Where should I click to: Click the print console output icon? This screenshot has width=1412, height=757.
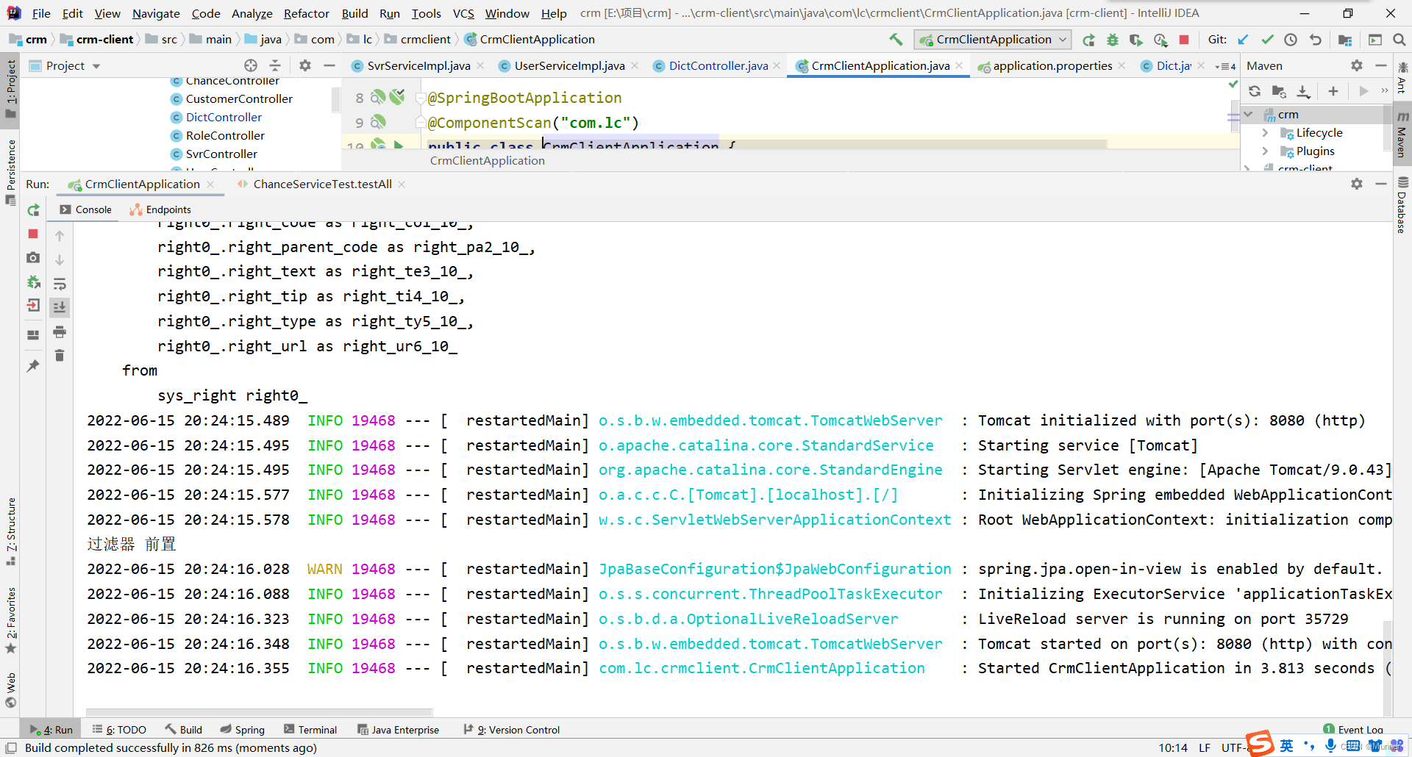60,332
